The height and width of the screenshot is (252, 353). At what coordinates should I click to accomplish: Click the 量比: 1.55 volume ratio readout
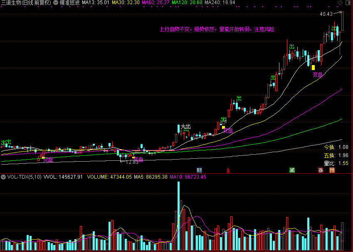point(336,163)
